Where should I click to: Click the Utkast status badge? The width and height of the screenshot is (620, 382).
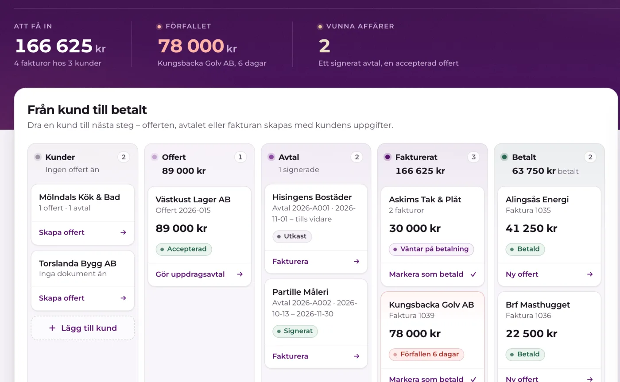click(292, 236)
